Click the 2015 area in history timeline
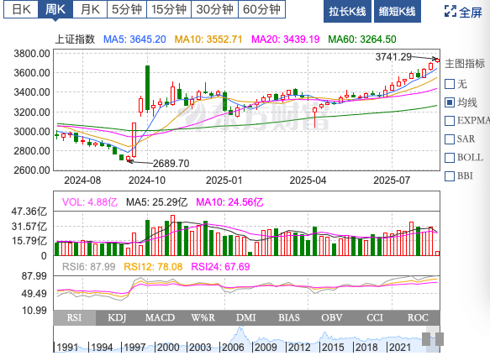This screenshot has width=490, height=361. tap(333, 347)
